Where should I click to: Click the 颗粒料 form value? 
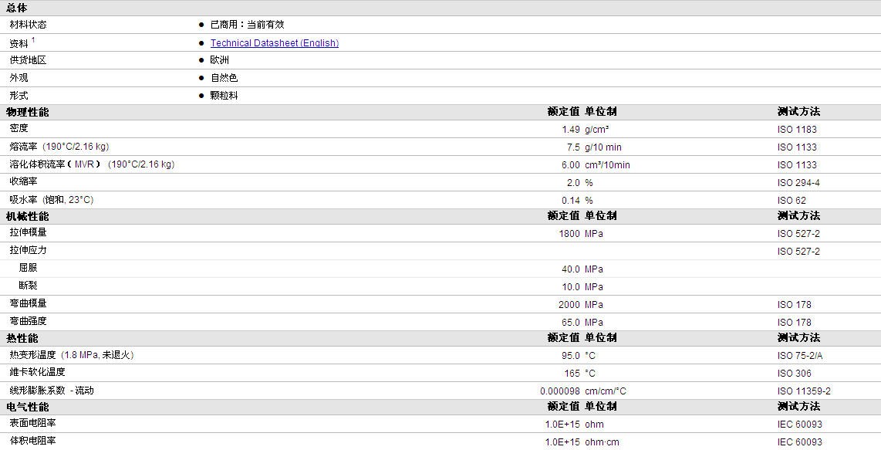tap(224, 96)
